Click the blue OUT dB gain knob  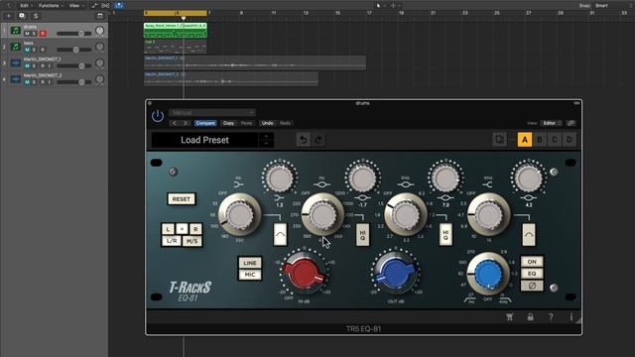[x=396, y=274]
